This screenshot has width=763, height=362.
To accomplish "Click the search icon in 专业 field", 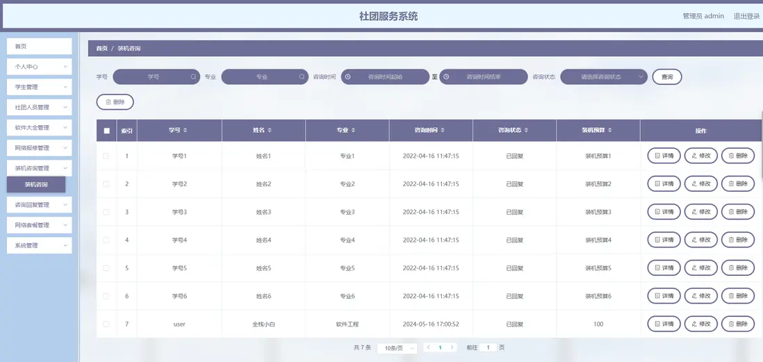I will tap(302, 77).
